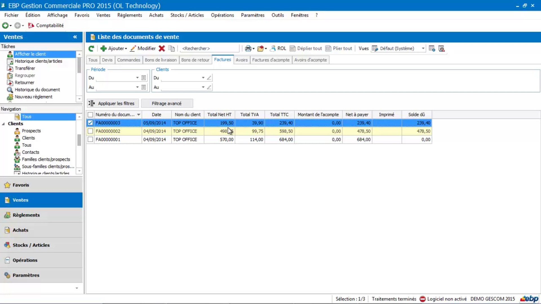The width and height of the screenshot is (541, 304).
Task: Click the green back navigation arrow icon
Action: [5, 25]
